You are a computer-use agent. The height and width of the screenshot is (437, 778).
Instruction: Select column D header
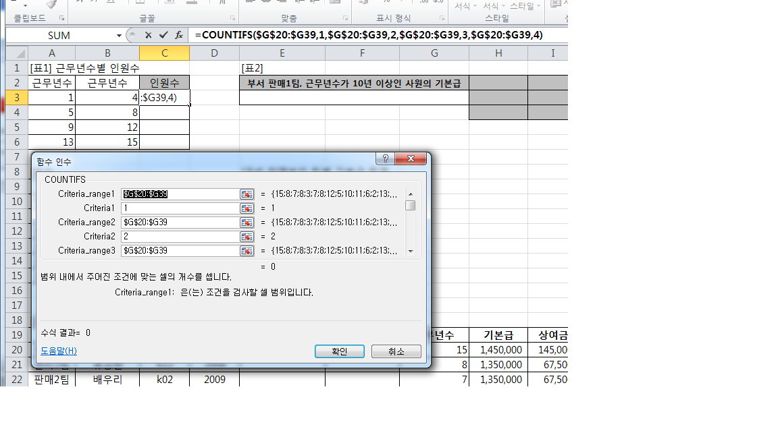click(x=214, y=53)
